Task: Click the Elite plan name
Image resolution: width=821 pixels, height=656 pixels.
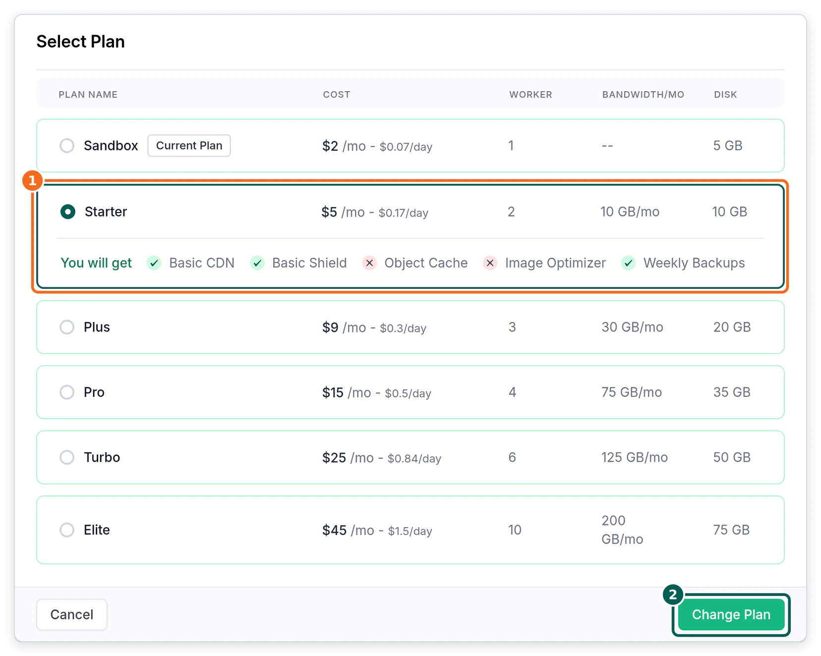Action: tap(97, 530)
